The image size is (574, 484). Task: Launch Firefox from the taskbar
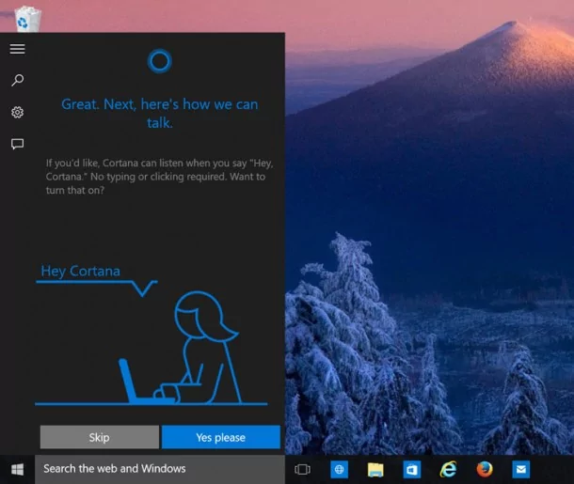[x=485, y=469]
